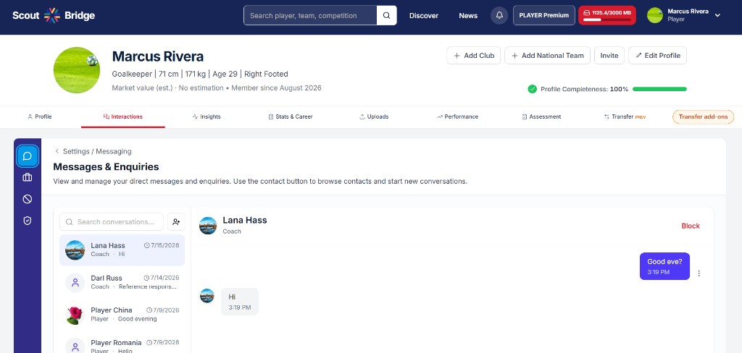Open the Discover menu
Image resolution: width=742 pixels, height=353 pixels.
click(x=423, y=16)
